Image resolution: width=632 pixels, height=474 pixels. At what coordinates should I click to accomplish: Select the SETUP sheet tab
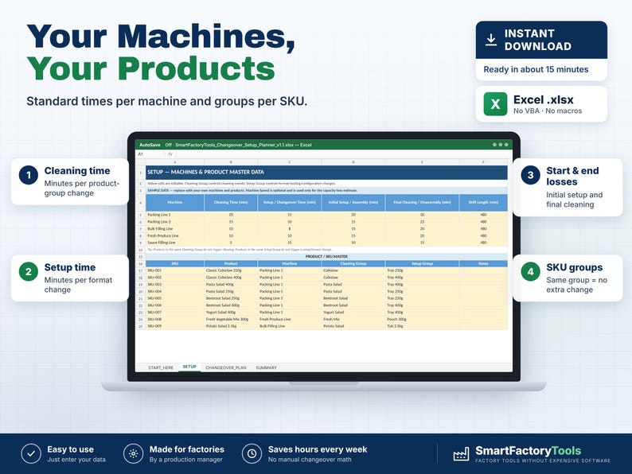189,367
